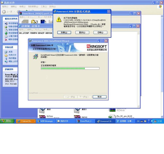Switch to 註冊號 Notepad taskbar button
The height and width of the screenshot is (154, 164).
coord(125,121)
